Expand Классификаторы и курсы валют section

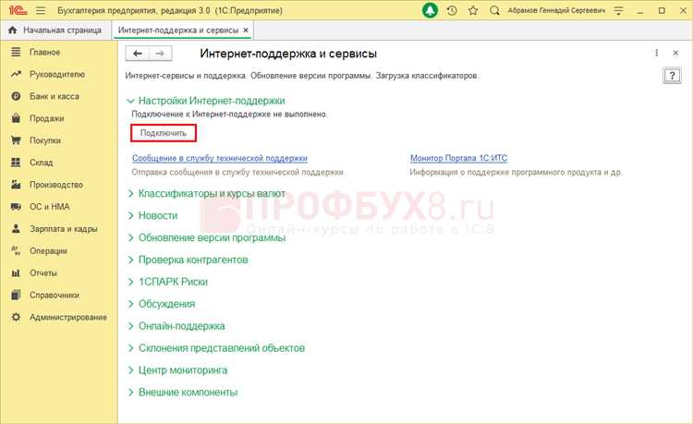[x=130, y=193]
